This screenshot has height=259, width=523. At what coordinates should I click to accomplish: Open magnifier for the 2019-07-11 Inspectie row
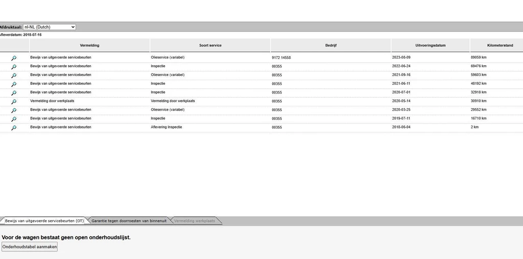(x=14, y=119)
